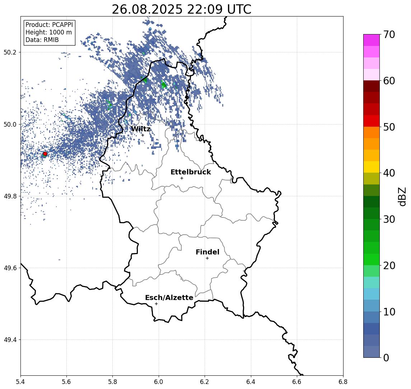Click the longitude label 6.2
Screen dimensions: 411x389
[205, 382]
